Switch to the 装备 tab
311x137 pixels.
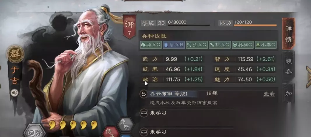[x=289, y=66]
